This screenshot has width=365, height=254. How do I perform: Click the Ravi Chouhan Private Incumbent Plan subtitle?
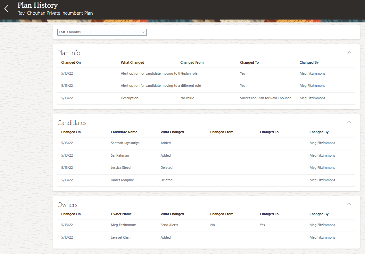click(x=55, y=13)
